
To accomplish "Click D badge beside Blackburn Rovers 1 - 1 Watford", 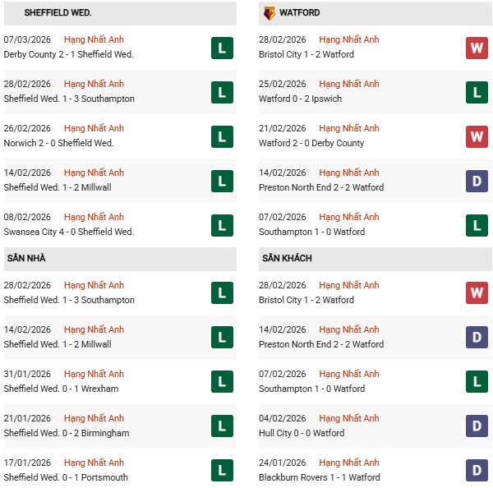I will point(477,471).
